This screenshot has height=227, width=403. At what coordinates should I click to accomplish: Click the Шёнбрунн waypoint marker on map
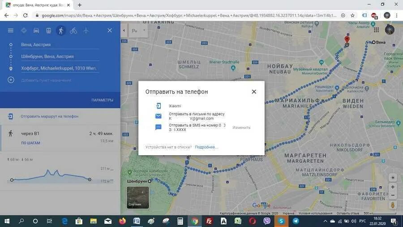pyautogui.click(x=150, y=181)
